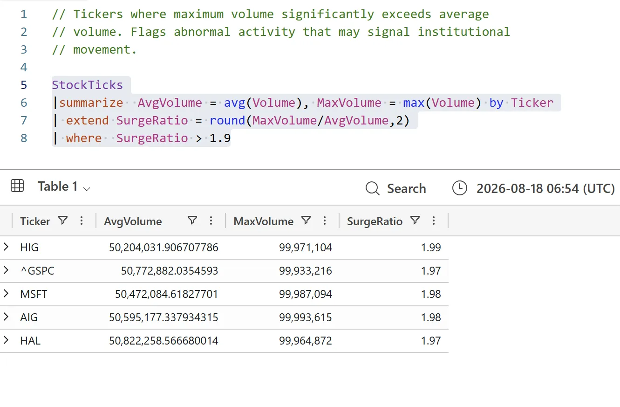Open the SurgeRatio column options menu

point(434,221)
